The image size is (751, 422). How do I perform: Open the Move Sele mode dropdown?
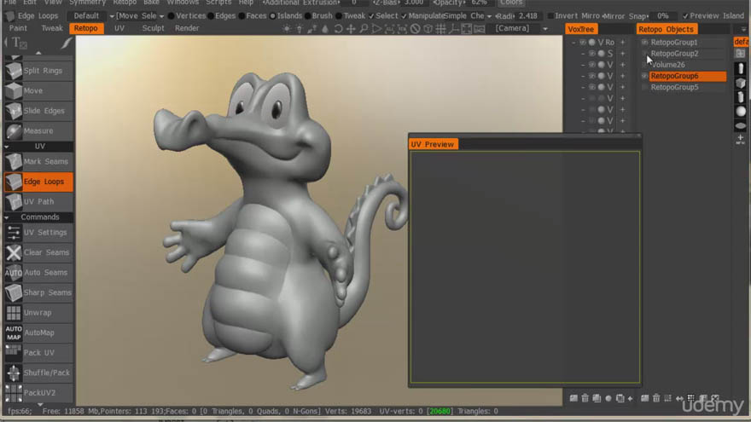[x=140, y=16]
